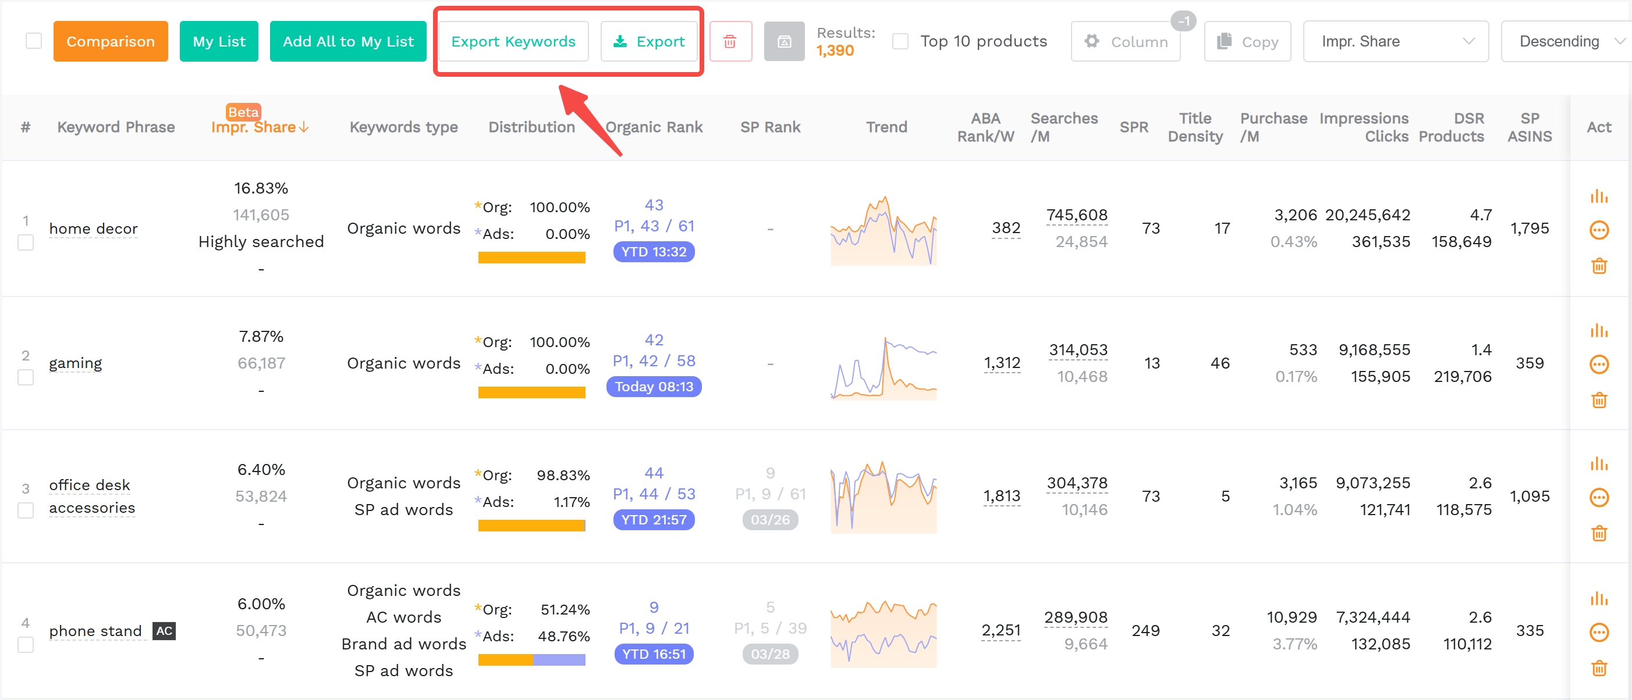This screenshot has height=700, width=1632.
Task: Check the select-all checkbox next to Comparison
Action: click(x=34, y=40)
